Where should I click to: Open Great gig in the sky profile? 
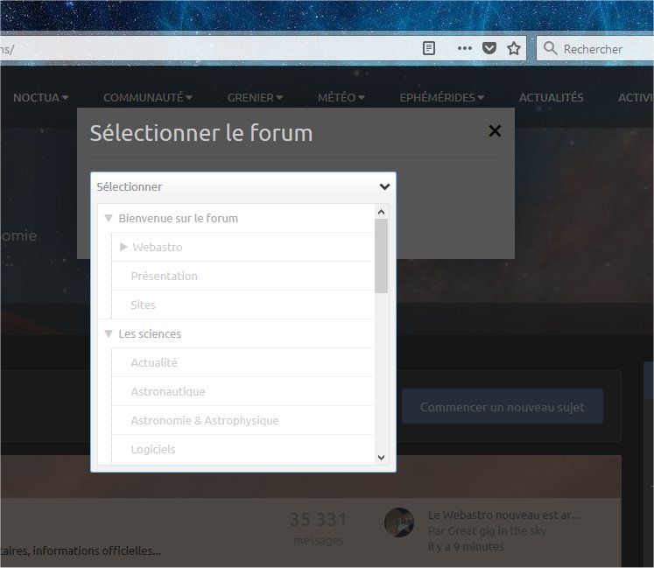(x=496, y=531)
